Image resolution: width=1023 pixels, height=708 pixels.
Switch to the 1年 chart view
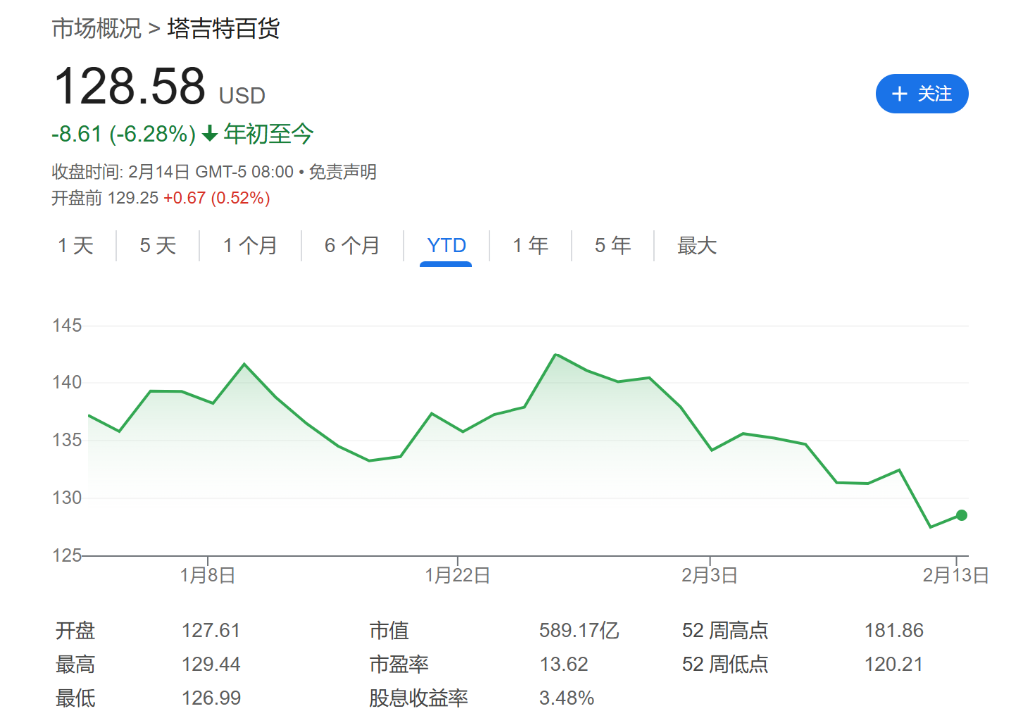click(530, 245)
